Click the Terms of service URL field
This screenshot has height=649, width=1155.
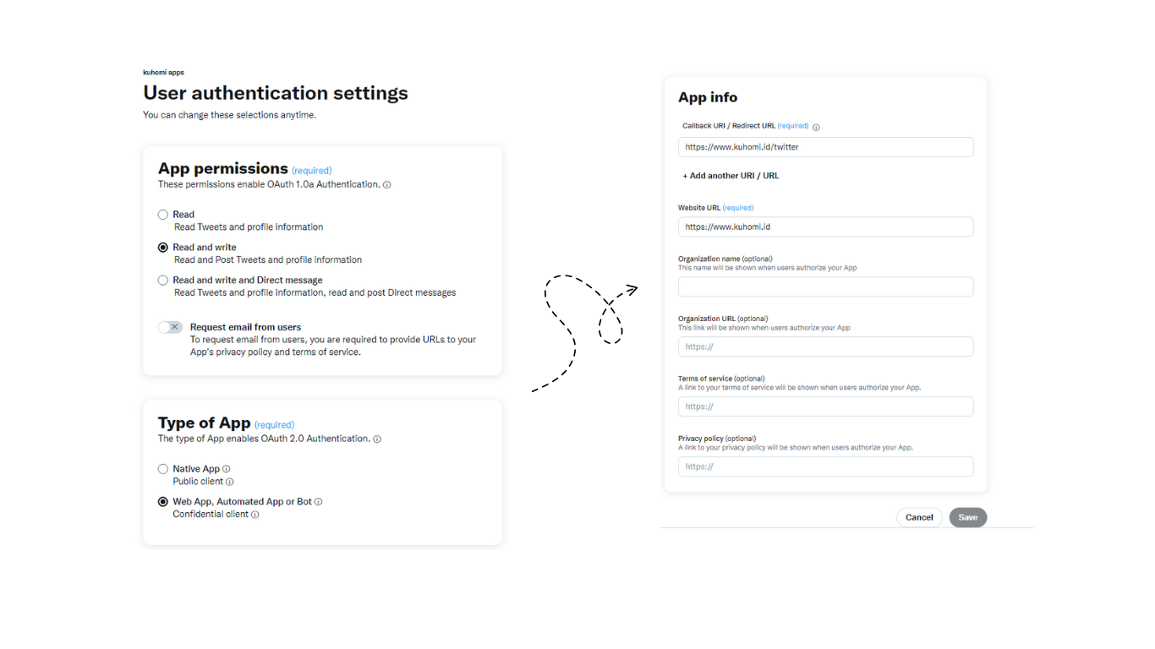click(825, 406)
